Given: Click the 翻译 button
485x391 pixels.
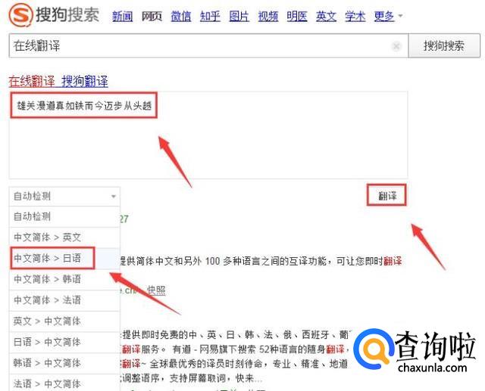Looking at the screenshot, I should (x=387, y=195).
